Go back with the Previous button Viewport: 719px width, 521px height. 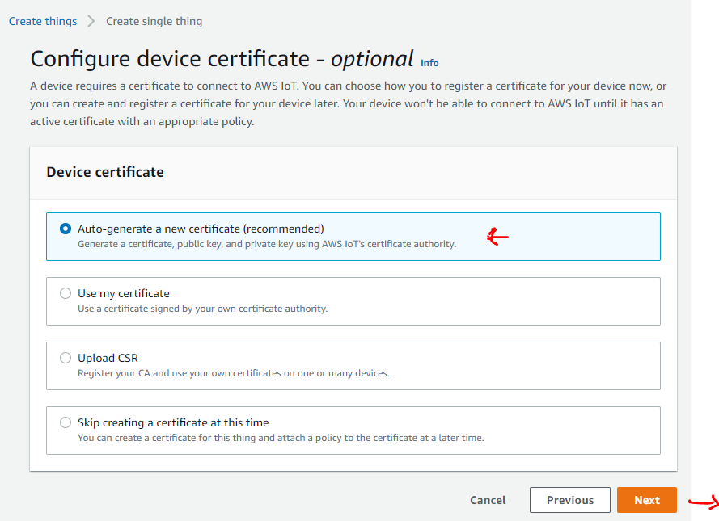pos(569,500)
